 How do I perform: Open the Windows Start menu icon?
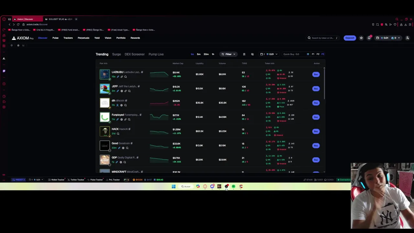pyautogui.click(x=174, y=186)
